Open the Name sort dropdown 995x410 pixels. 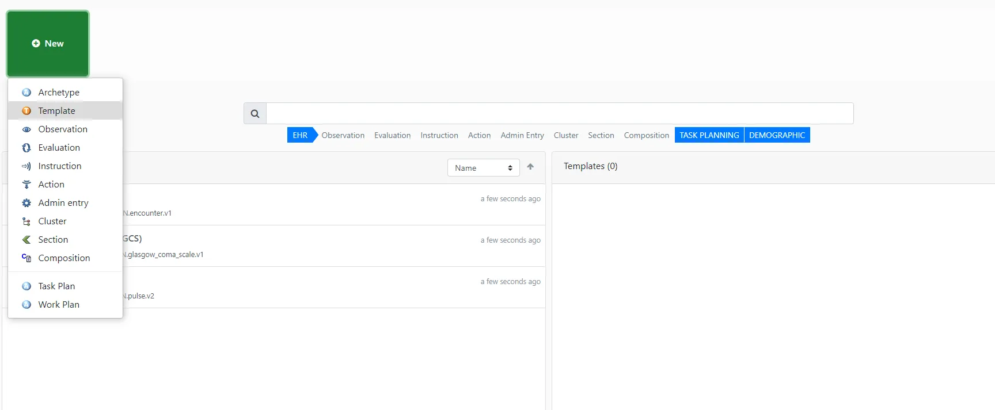pos(483,168)
